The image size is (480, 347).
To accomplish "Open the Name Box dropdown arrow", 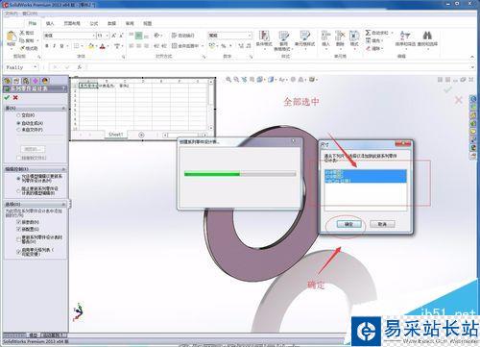I will click(35, 67).
